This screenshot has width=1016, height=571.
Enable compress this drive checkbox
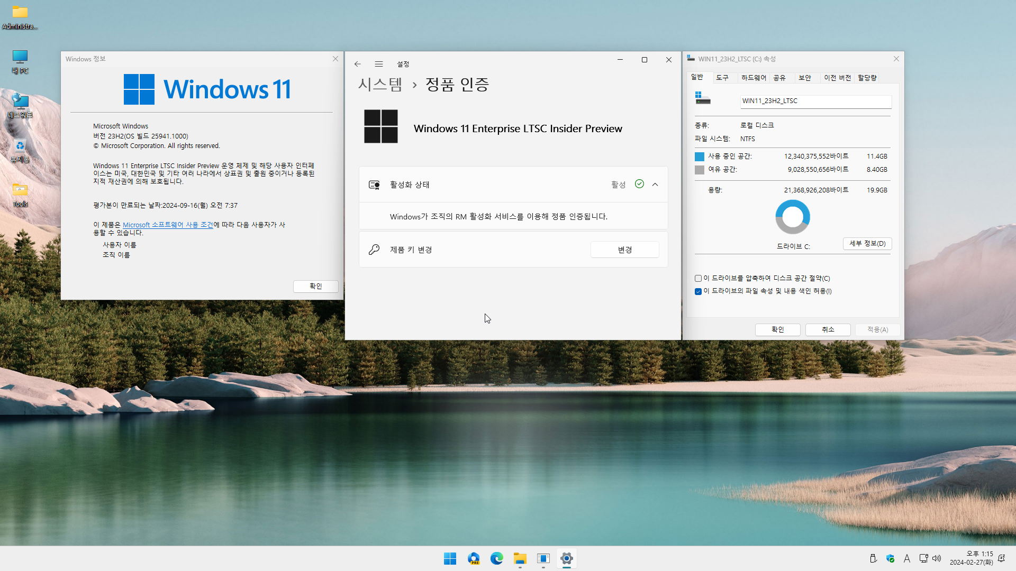(698, 279)
